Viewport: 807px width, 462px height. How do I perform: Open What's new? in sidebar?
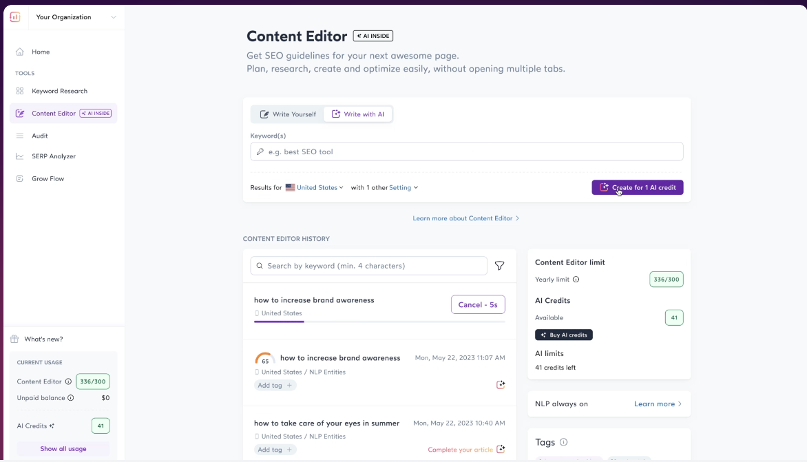44,339
